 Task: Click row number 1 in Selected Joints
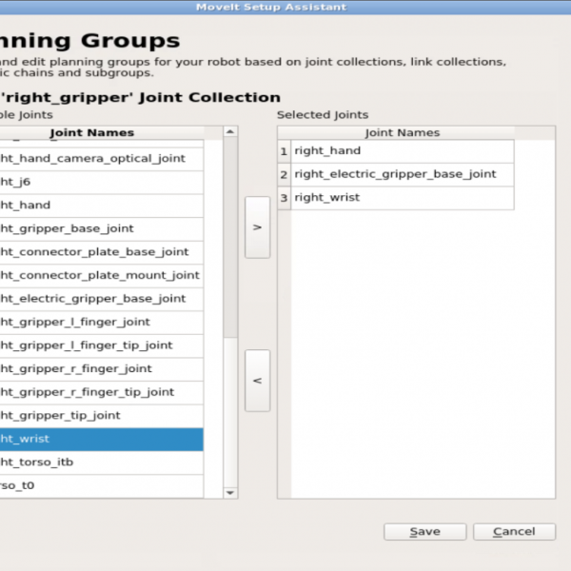284,151
